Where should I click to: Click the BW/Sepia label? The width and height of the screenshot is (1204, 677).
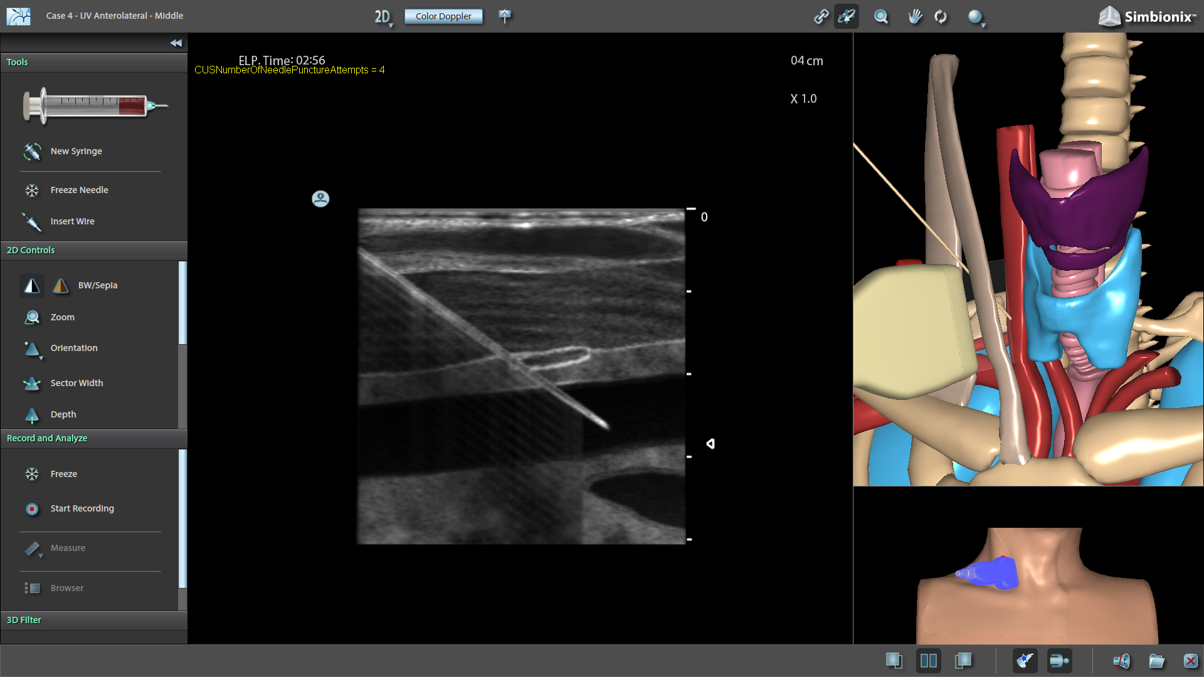click(x=98, y=285)
